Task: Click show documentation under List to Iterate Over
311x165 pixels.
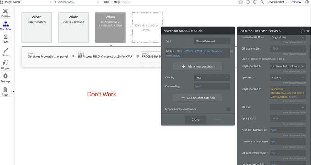Action: pyautogui.click(x=294, y=42)
